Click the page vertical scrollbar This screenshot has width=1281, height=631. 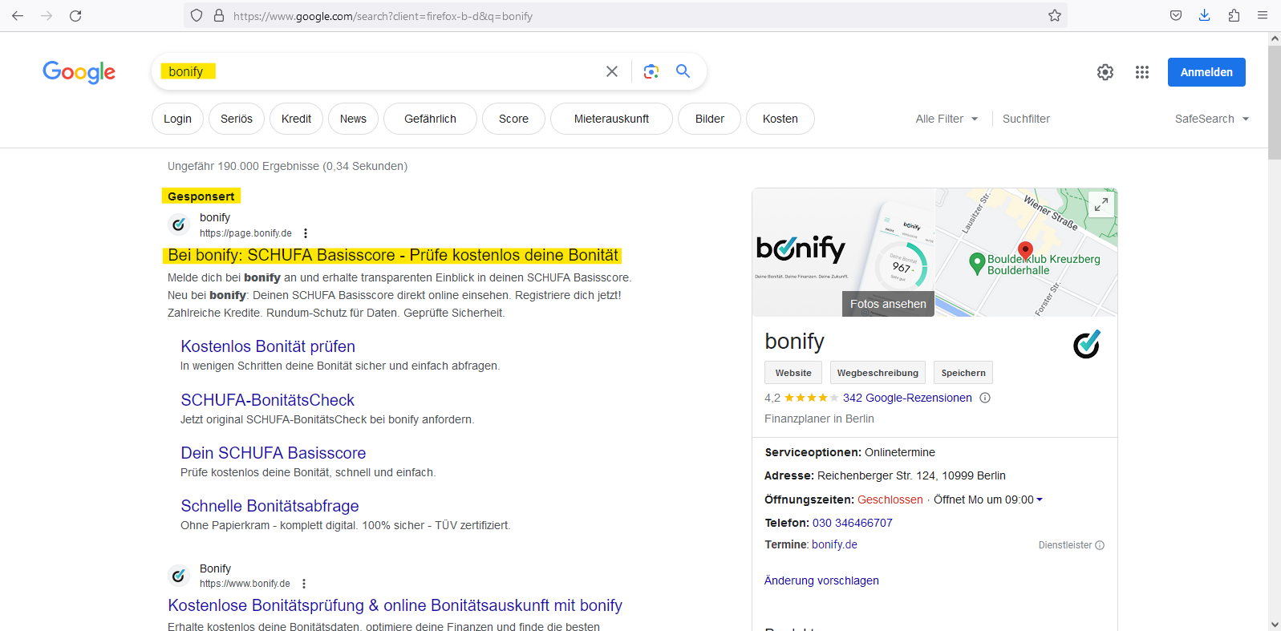(1274, 321)
